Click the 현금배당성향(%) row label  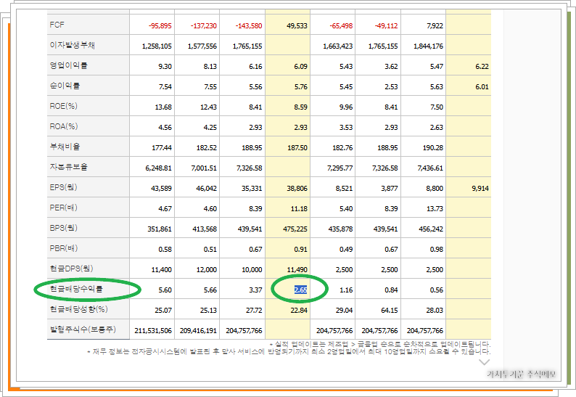pos(79,309)
